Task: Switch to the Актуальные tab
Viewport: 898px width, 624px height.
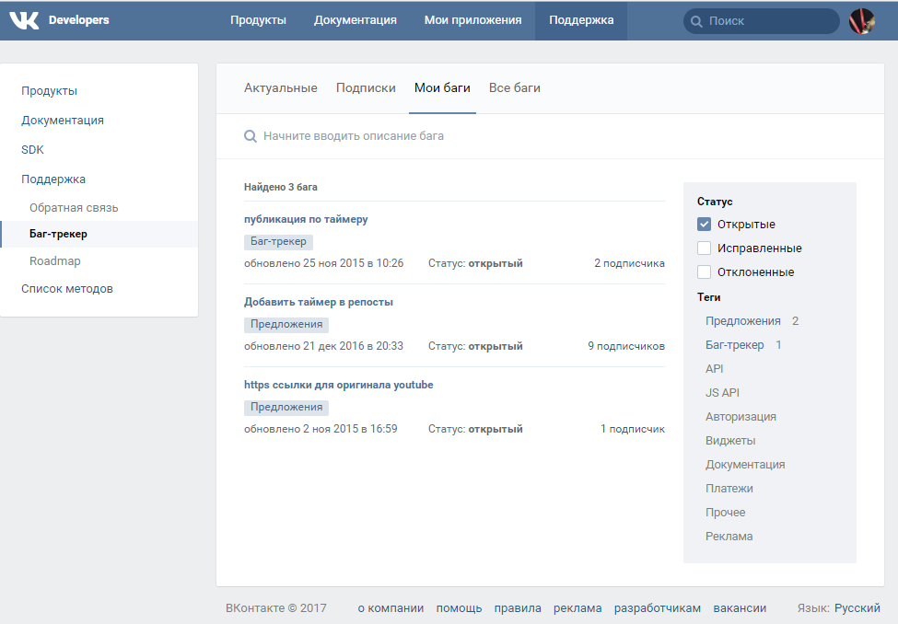Action: tap(281, 88)
